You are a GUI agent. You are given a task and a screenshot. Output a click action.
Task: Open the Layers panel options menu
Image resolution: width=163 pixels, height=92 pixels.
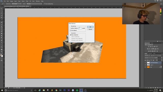click(162, 54)
